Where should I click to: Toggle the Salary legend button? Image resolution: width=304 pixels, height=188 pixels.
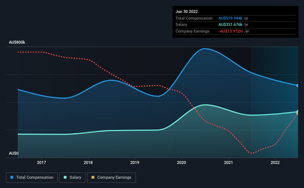coord(72,178)
